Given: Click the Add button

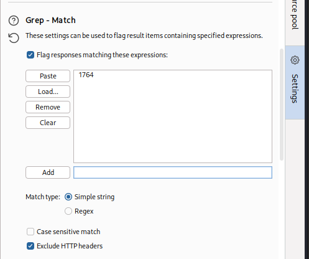Looking at the screenshot, I should [48, 172].
